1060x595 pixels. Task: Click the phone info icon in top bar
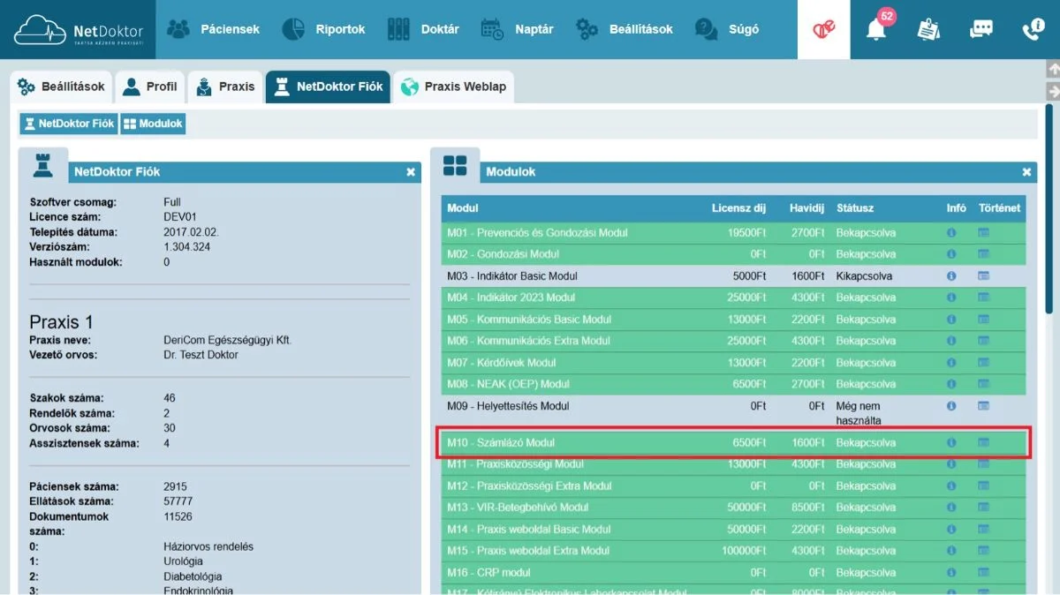pyautogui.click(x=1033, y=29)
